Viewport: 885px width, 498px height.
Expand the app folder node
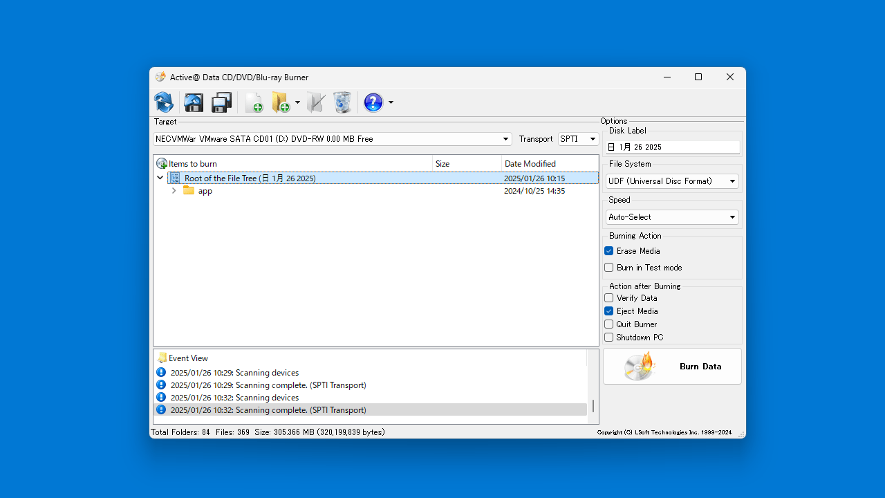(174, 191)
